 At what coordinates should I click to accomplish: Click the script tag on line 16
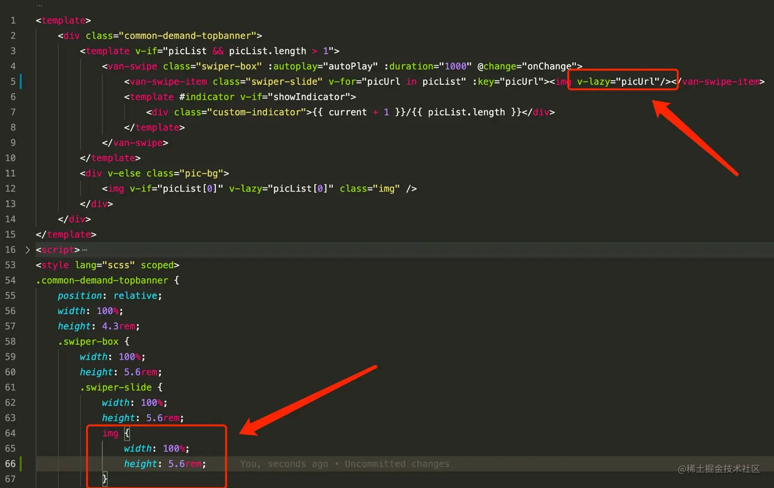pyautogui.click(x=58, y=250)
